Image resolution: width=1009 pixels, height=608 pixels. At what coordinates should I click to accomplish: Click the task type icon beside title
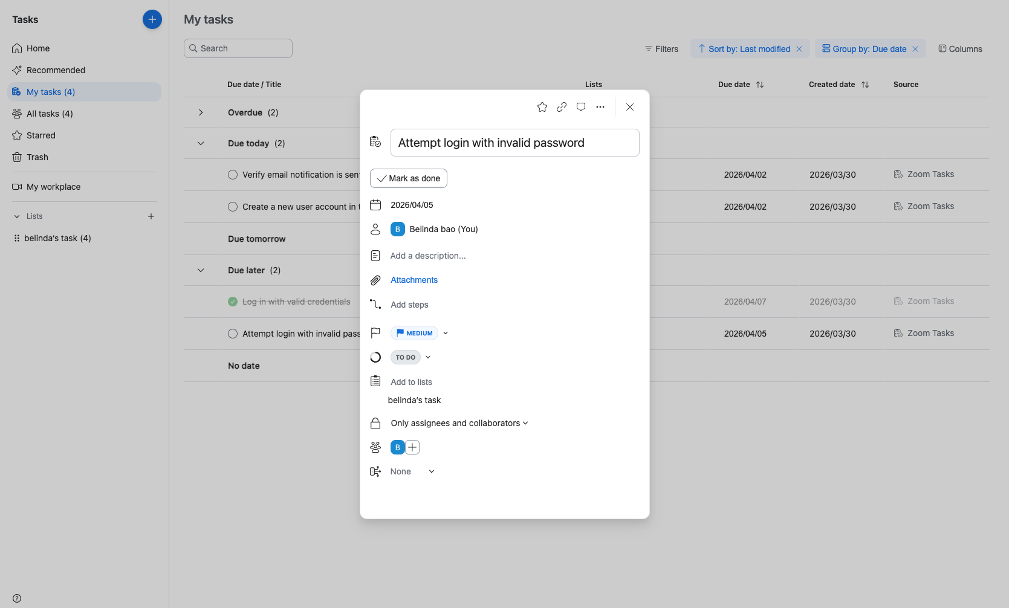click(375, 141)
